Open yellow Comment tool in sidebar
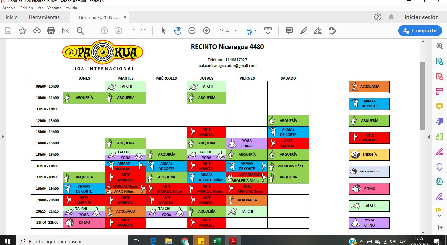Screen dimensions: 447x245 click(x=439, y=106)
